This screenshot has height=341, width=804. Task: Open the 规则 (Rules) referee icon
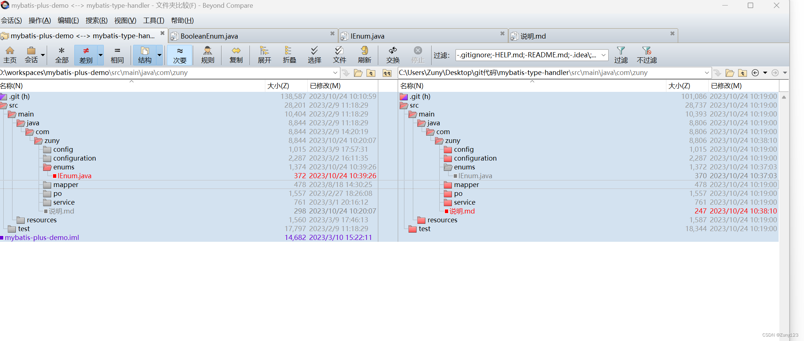coord(208,55)
